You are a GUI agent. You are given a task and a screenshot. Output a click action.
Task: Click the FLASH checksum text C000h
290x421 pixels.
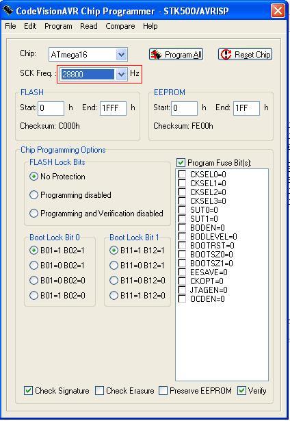click(69, 126)
